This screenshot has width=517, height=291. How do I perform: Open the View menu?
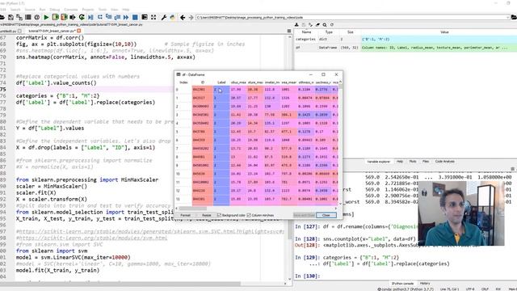(114, 10)
